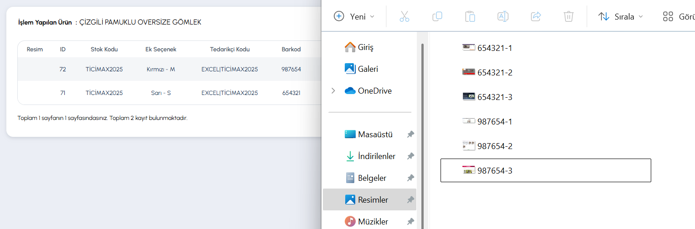Screen dimensions: 695x229
Task: Click thumbnail of file 654321-2
Action: (x=469, y=72)
